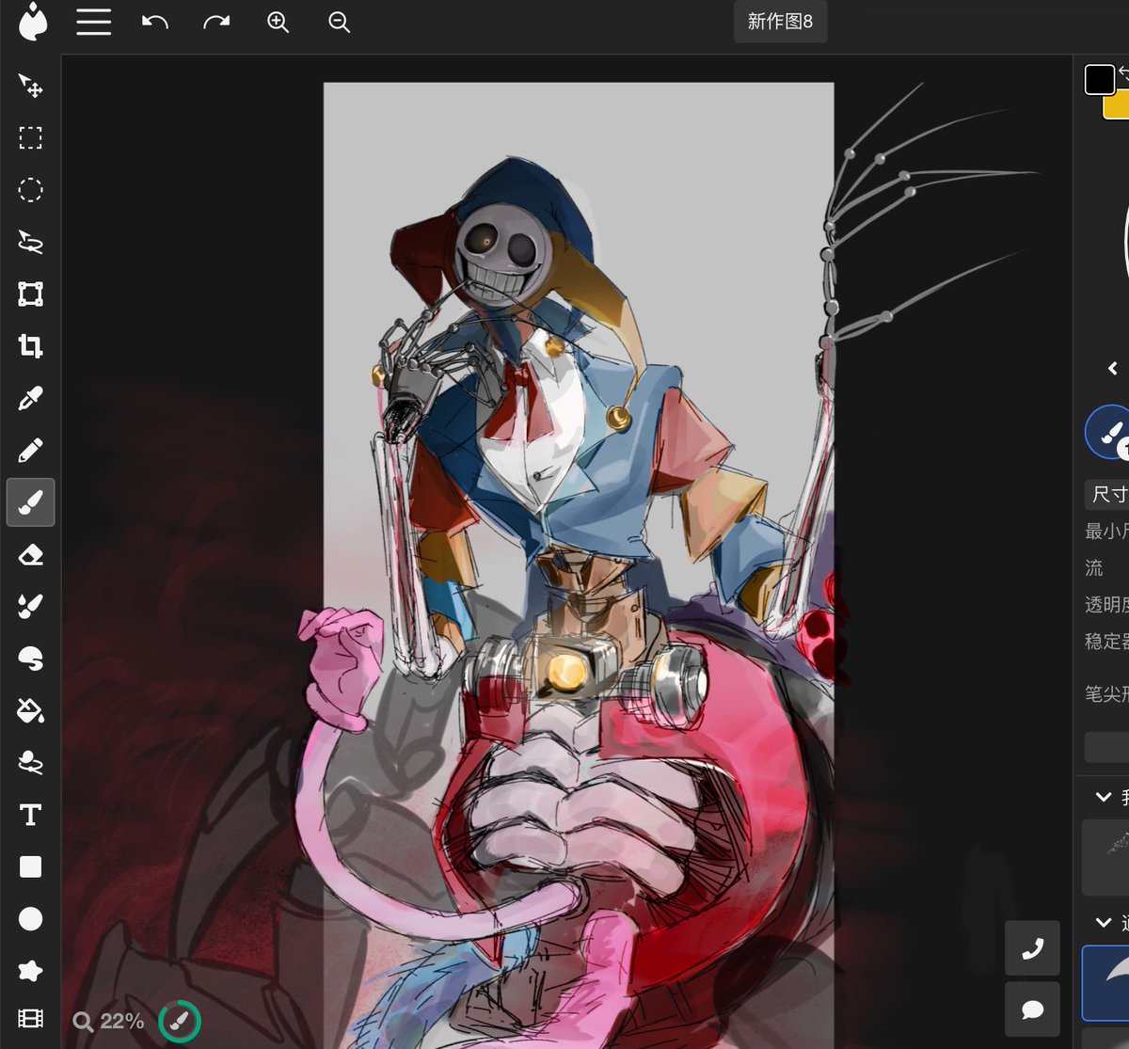Viewport: 1129px width, 1049px height.
Task: Open the hamburger main menu
Action: click(x=94, y=22)
